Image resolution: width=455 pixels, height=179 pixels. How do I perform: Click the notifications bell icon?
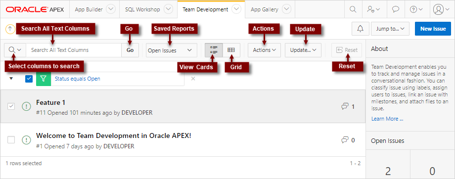pyautogui.click(x=360, y=29)
